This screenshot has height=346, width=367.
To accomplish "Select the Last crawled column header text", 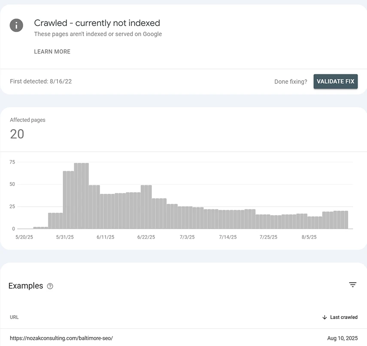I will click(343, 317).
